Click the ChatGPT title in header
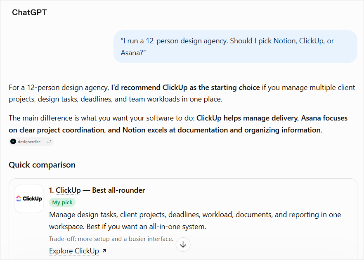 pos(29,12)
